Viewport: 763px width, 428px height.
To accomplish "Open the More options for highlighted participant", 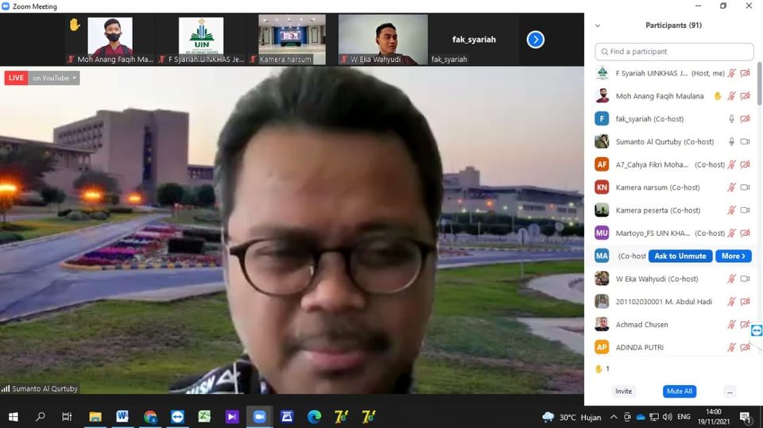I will pos(733,256).
